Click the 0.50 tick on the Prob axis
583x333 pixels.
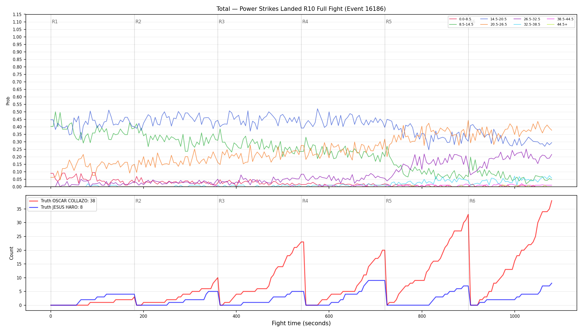point(17,112)
